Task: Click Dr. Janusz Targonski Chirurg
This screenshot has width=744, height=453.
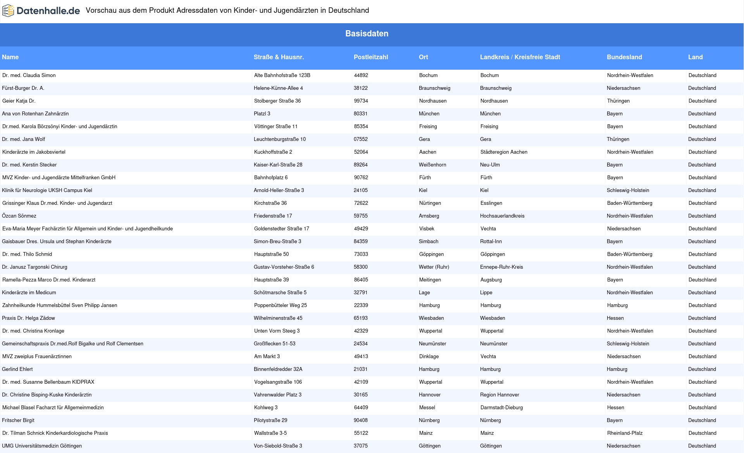Action: click(x=34, y=267)
